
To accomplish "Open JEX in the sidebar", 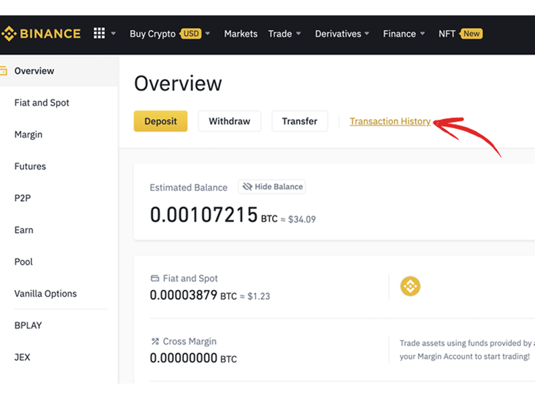I will pos(22,357).
